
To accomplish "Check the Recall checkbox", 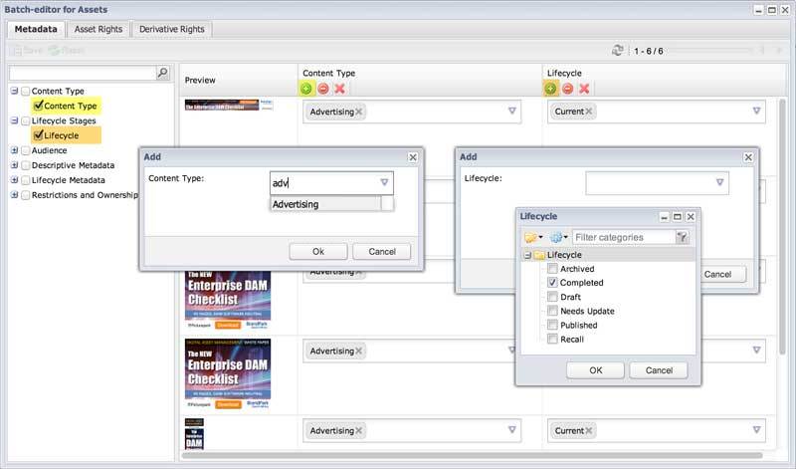I will [552, 339].
